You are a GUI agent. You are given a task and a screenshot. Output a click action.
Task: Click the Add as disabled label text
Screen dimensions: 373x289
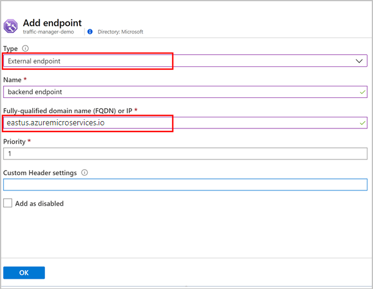tap(40, 203)
